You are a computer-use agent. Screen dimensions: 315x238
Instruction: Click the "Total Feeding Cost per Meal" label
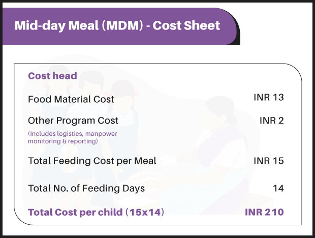click(92, 161)
